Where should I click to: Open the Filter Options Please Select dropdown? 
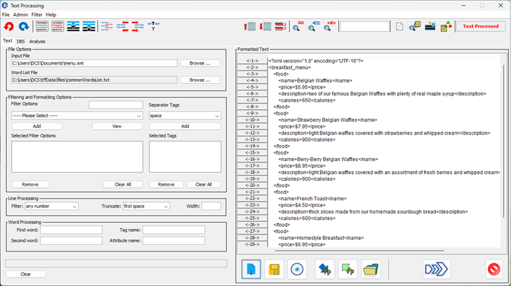tap(77, 115)
